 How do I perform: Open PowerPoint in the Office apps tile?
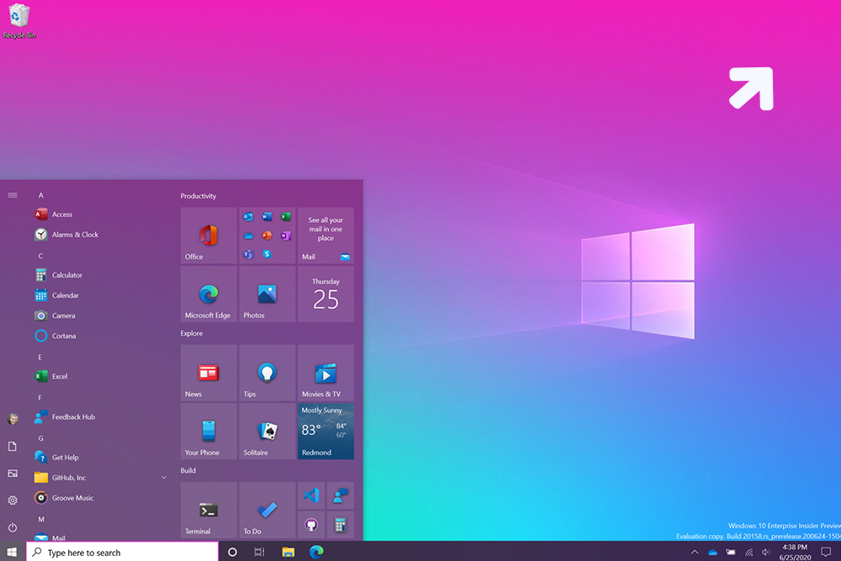[267, 236]
